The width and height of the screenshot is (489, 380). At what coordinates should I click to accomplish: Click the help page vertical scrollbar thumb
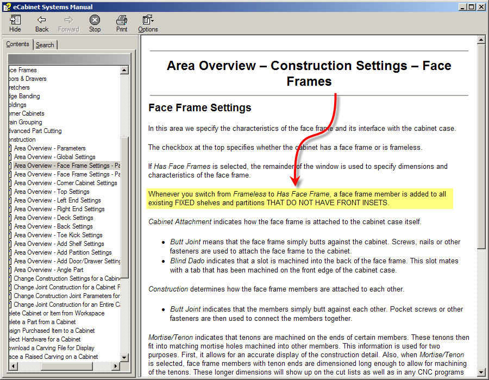pos(481,146)
